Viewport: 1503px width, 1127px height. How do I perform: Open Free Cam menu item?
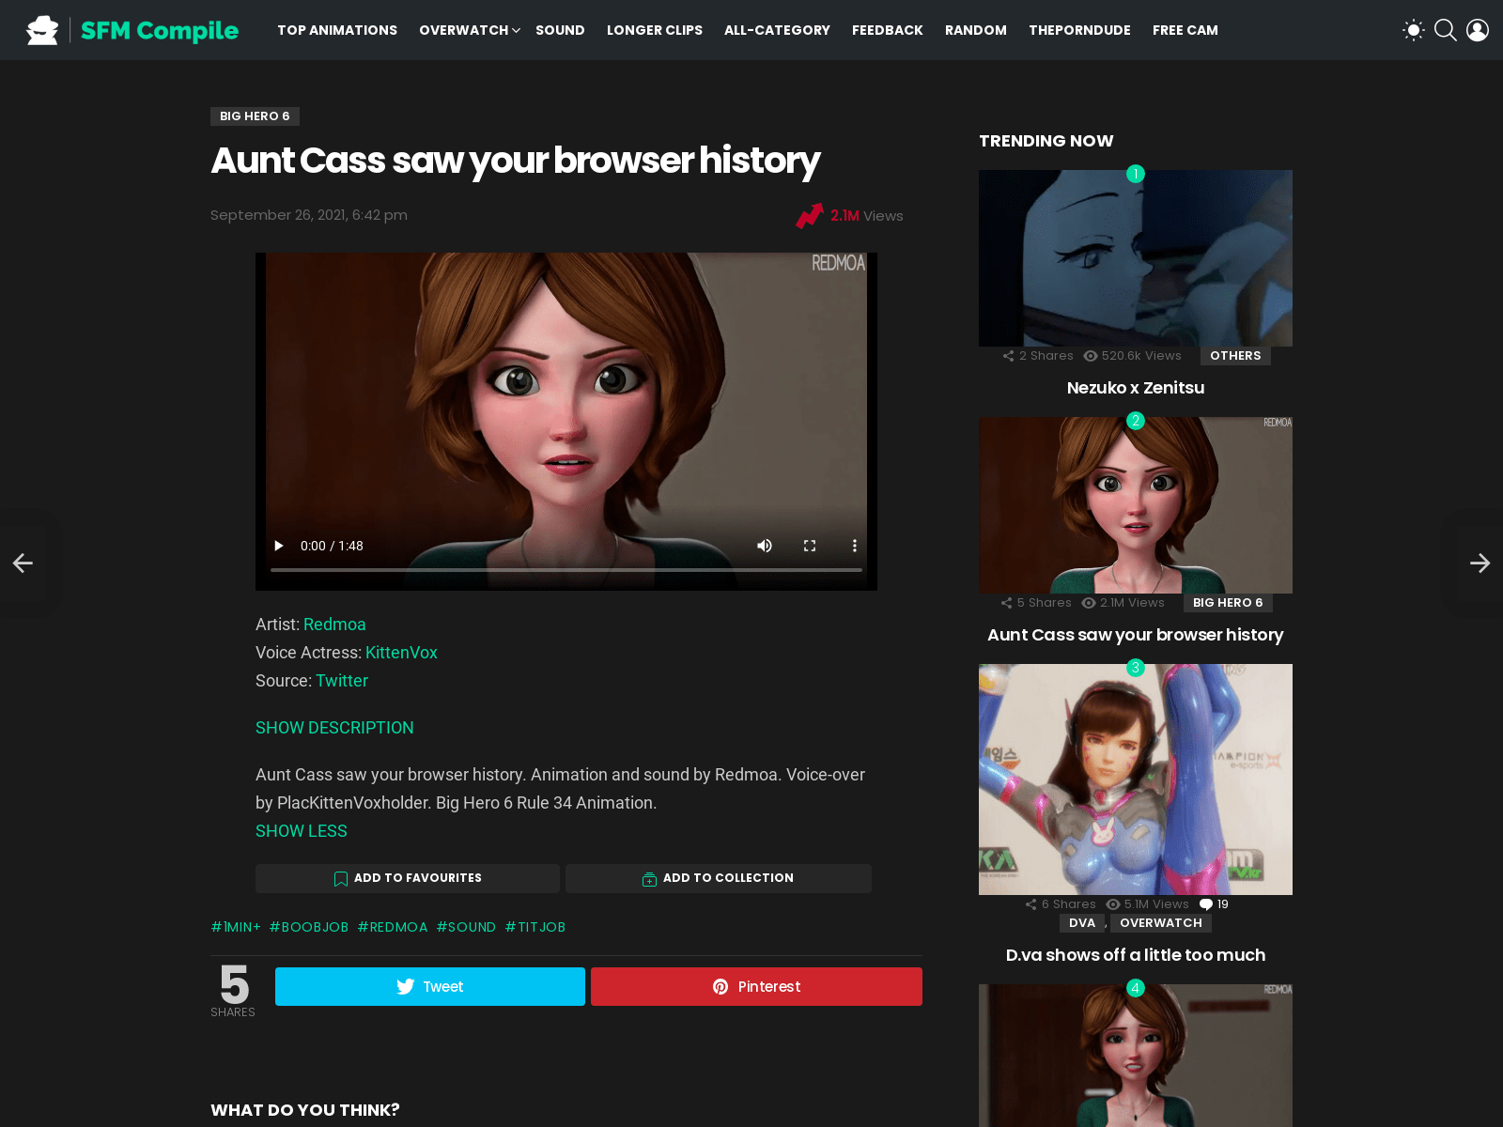[1185, 30]
